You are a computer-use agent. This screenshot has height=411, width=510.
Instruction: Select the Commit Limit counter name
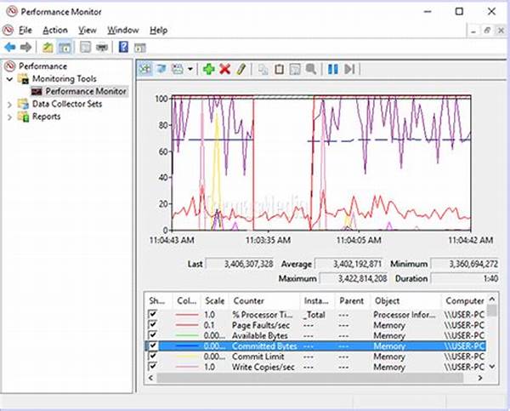click(x=258, y=357)
